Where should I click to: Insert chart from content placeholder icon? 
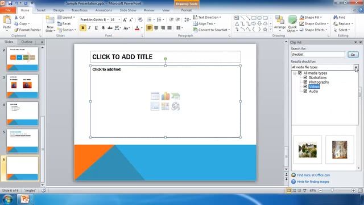166,96
